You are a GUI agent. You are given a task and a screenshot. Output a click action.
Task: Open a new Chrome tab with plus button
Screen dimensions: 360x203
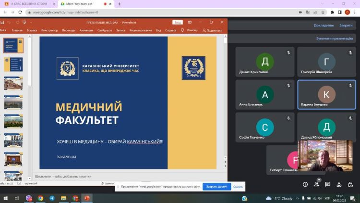point(119,4)
